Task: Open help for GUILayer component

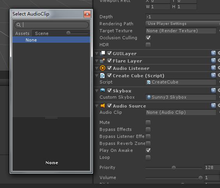Action: pyautogui.click(x=213, y=53)
